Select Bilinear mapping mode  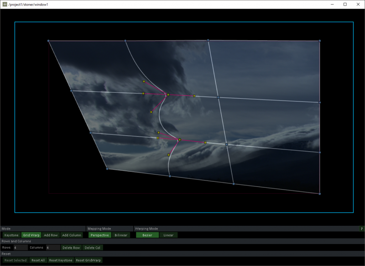(120, 234)
